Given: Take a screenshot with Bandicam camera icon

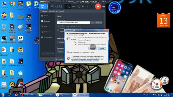Looking at the screenshot, I should pos(104,6).
